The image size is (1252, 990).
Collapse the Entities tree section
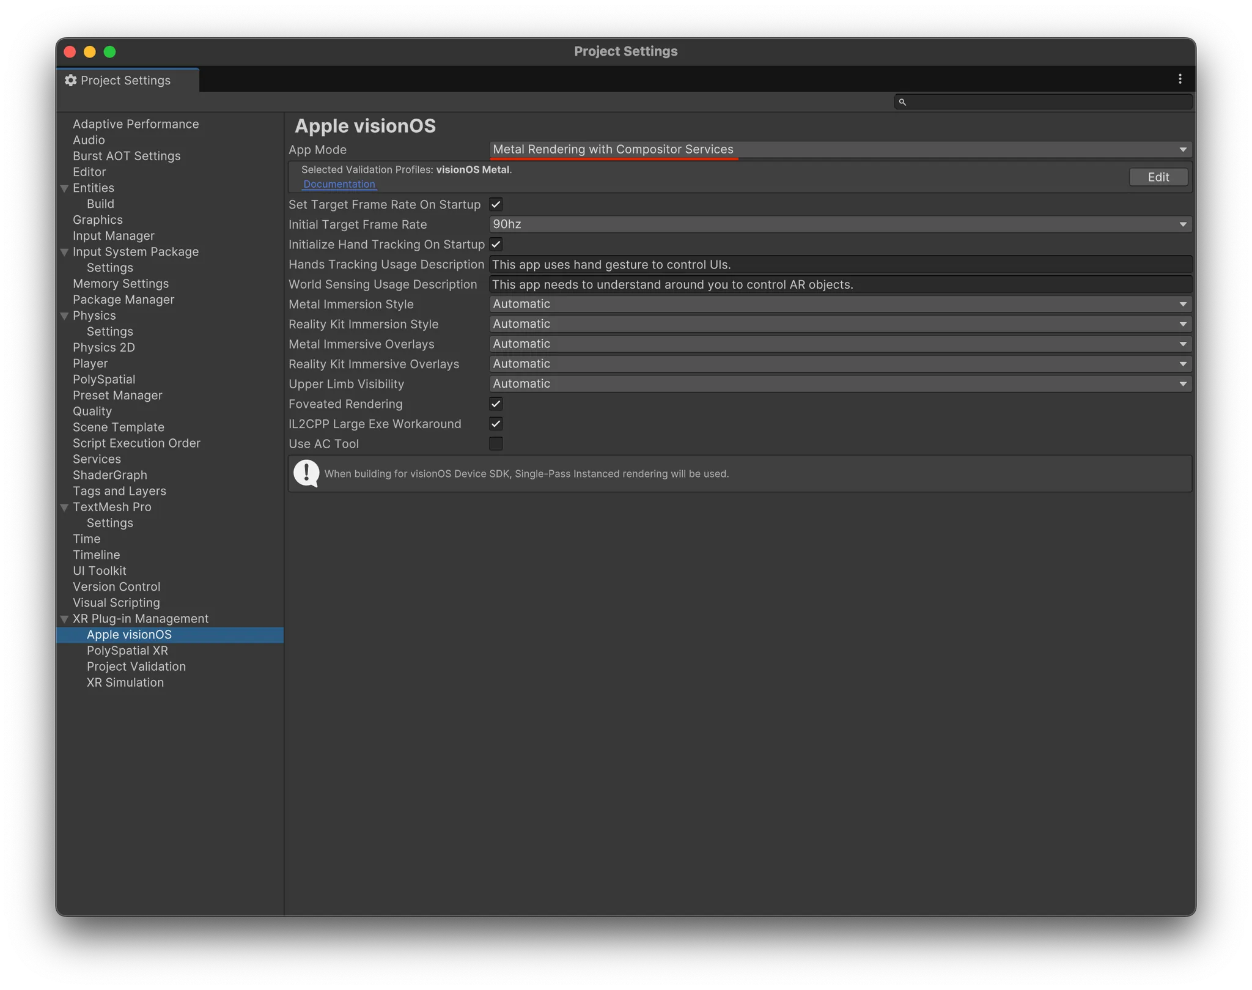(64, 188)
